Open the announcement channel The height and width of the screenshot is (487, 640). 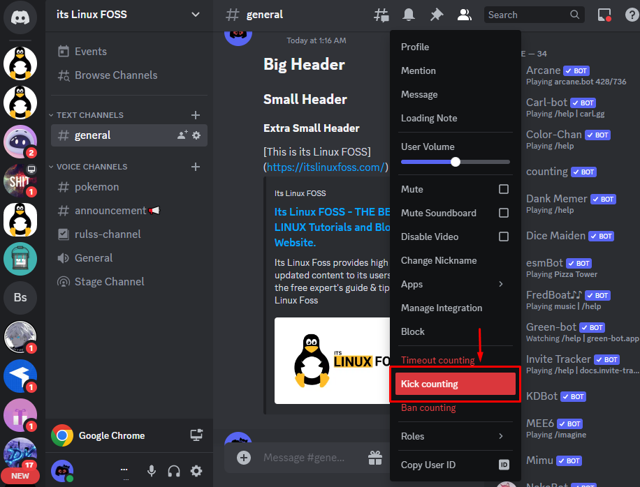point(129,210)
